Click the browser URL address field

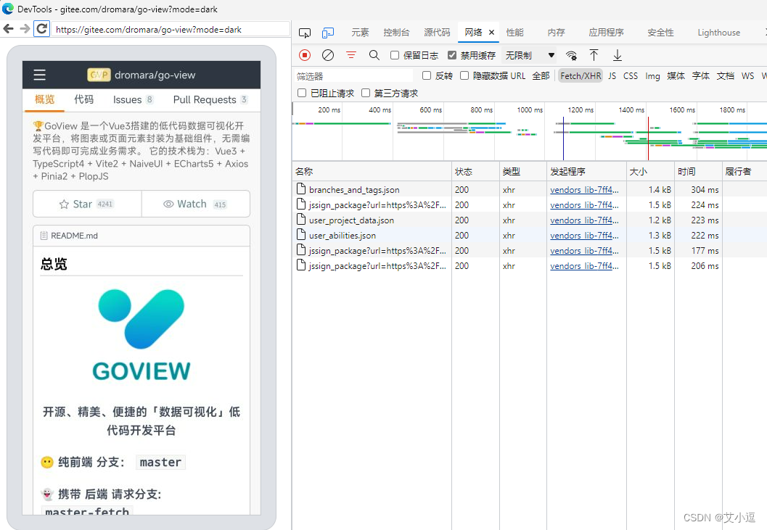(171, 29)
